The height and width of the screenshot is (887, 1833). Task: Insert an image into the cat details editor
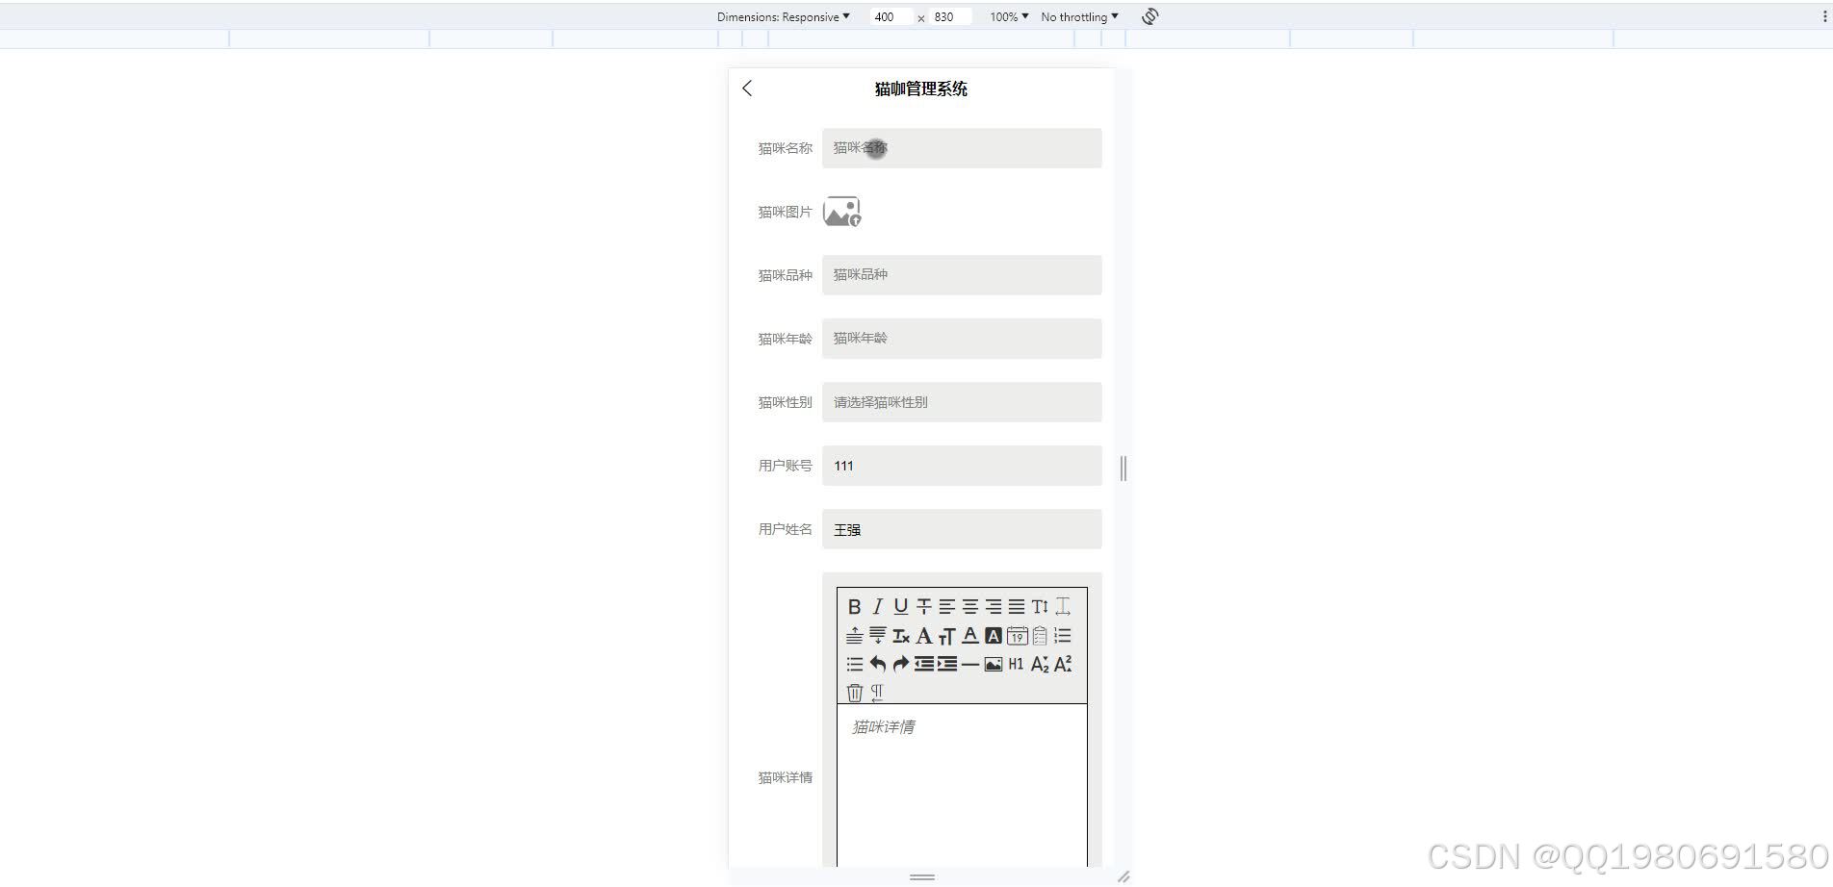[992, 664]
